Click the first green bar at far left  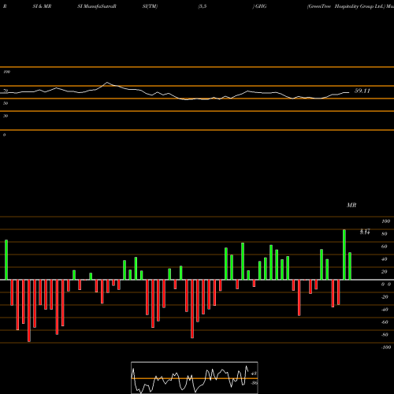pos(6,260)
